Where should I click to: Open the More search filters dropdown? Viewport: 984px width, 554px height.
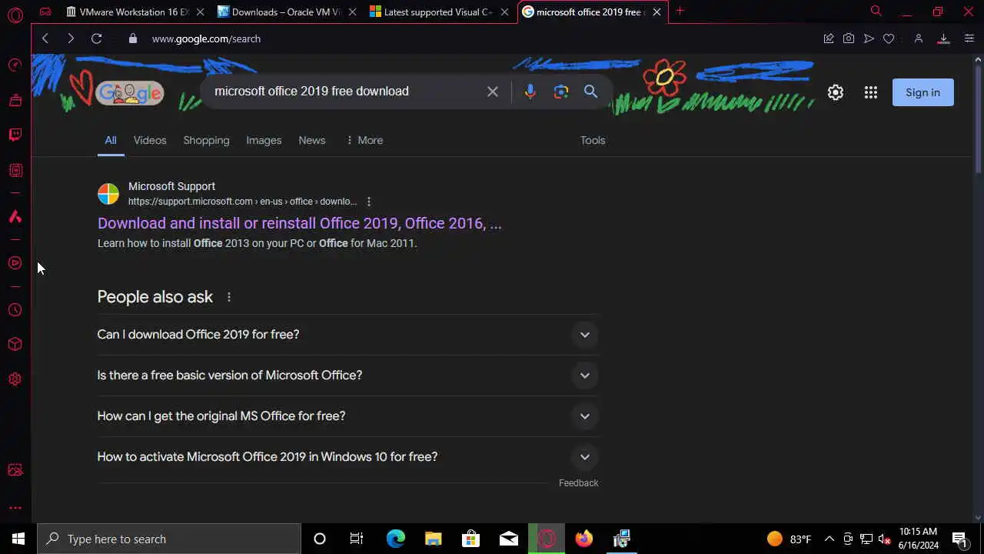coord(364,140)
